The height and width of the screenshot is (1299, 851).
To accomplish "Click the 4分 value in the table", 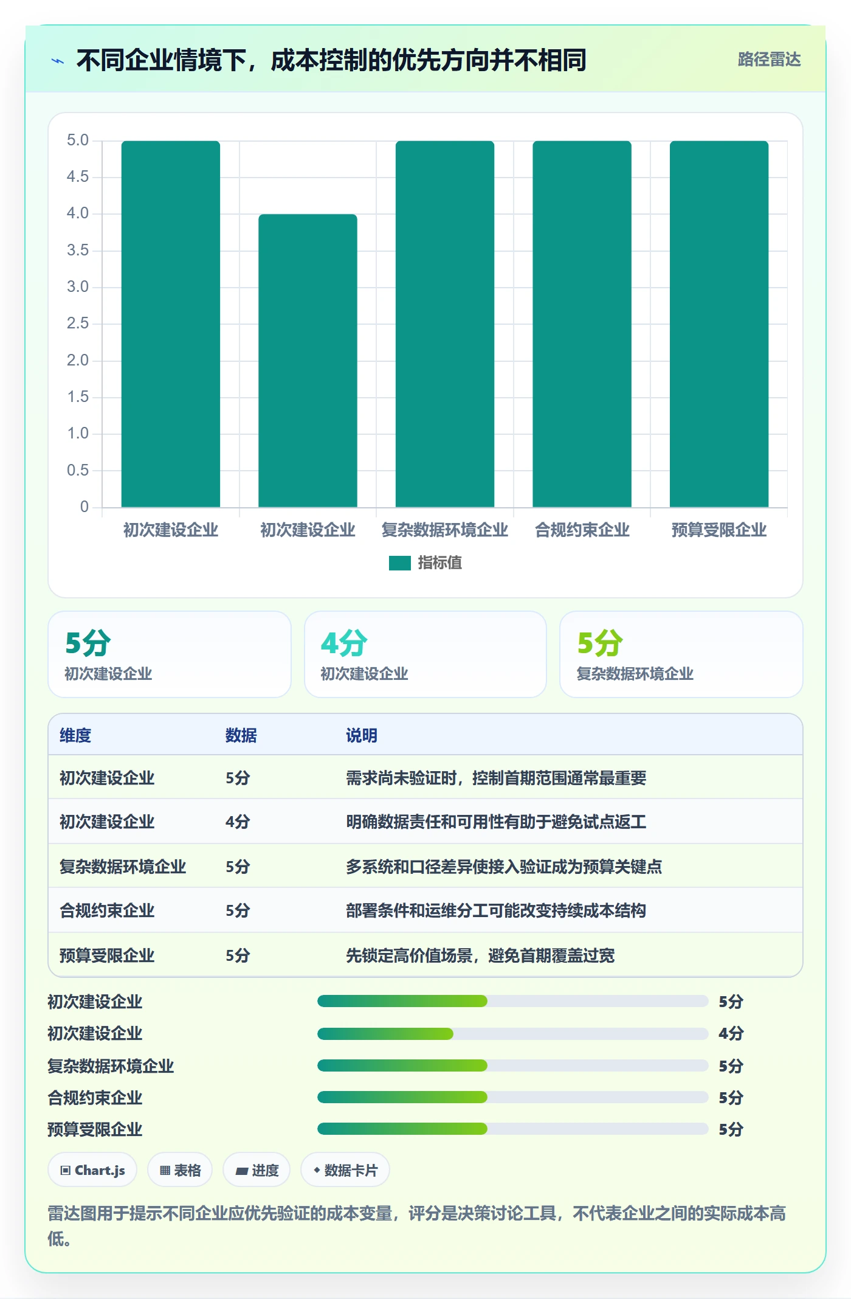I will pyautogui.click(x=238, y=822).
